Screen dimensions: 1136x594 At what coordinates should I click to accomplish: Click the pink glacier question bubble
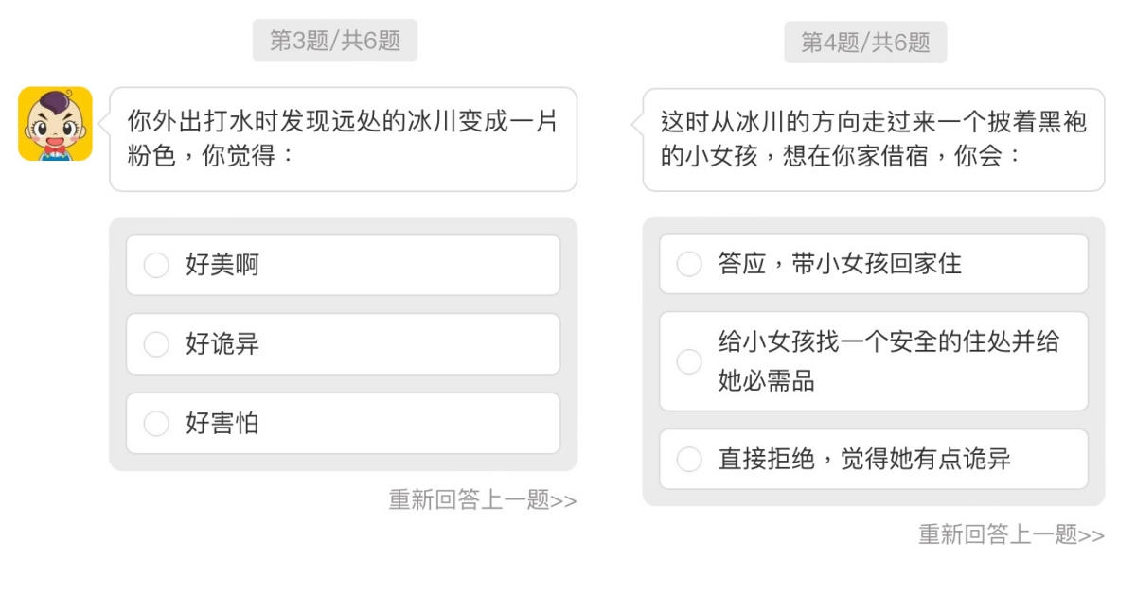pyautogui.click(x=343, y=139)
